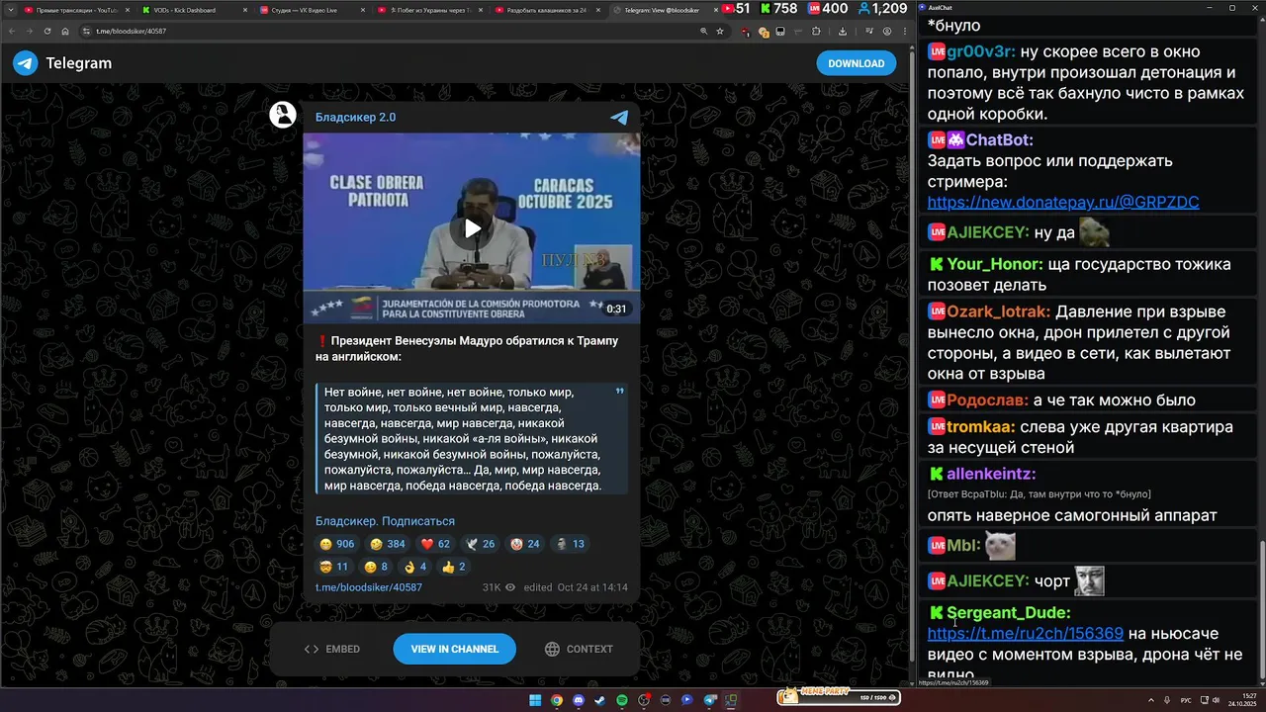Click the total viewers counter 1,209

(x=882, y=9)
